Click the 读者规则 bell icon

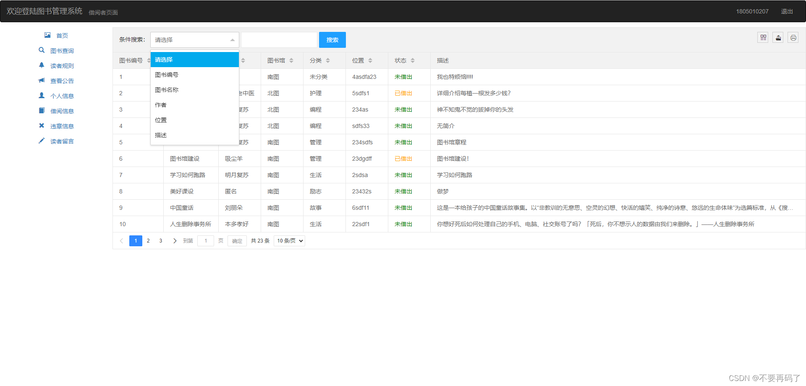tap(42, 65)
